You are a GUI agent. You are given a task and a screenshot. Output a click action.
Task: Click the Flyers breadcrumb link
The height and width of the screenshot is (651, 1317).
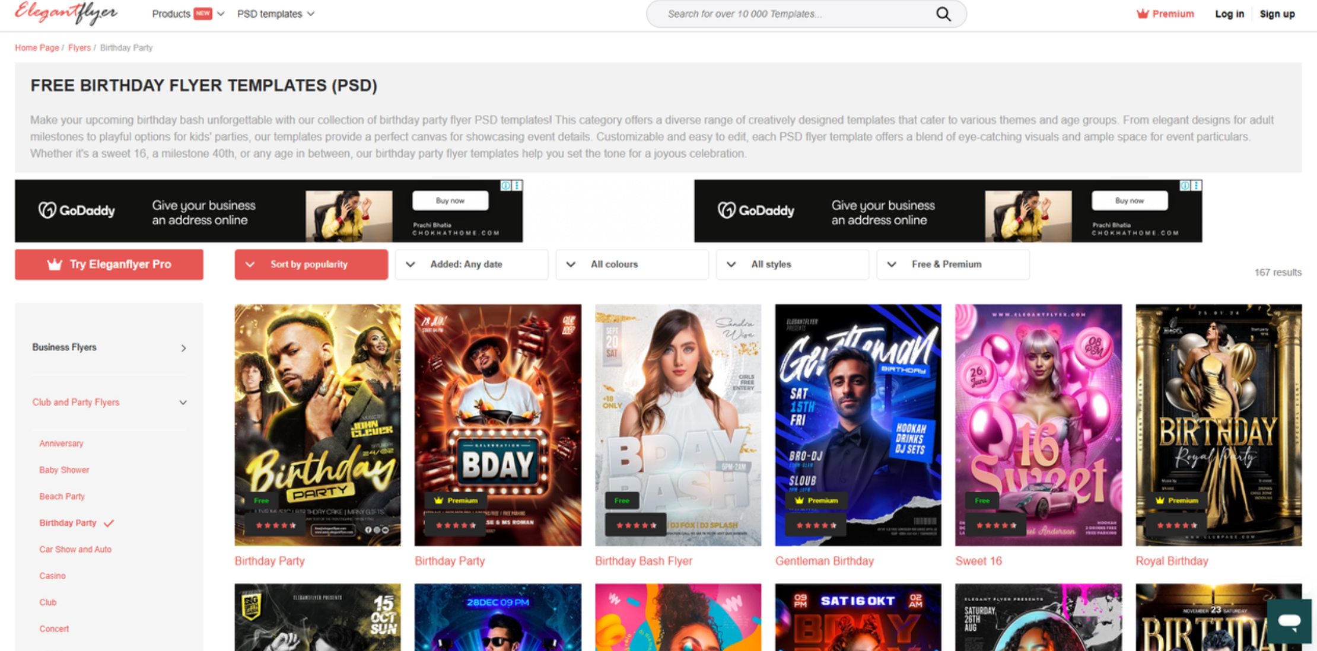pos(79,47)
